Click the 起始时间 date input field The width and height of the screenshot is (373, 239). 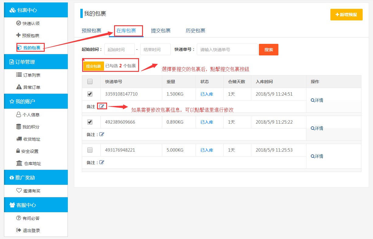click(119, 50)
